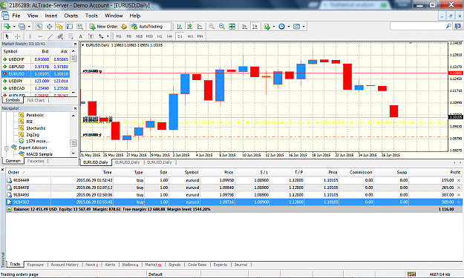Tile chart windows

tap(232, 27)
